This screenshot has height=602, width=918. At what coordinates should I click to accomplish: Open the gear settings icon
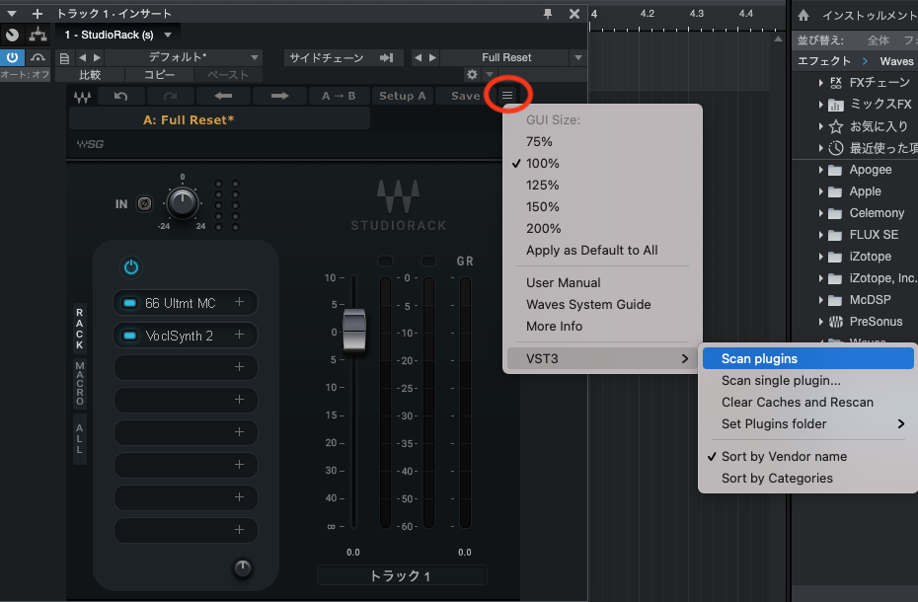[472, 74]
